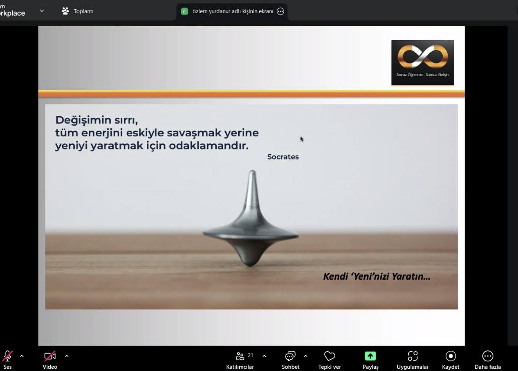Click the Tepki ver heart icon
Screen dimensions: 518x371
330,356
